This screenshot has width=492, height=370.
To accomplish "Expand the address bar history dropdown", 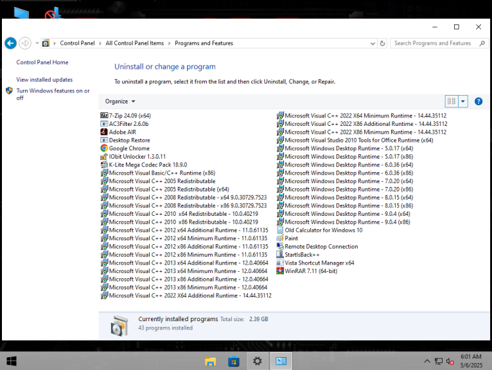I will [373, 43].
